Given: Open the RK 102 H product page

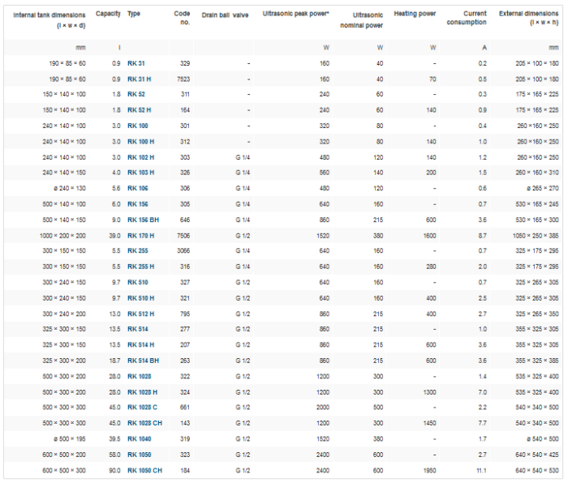Looking at the screenshot, I should [140, 157].
